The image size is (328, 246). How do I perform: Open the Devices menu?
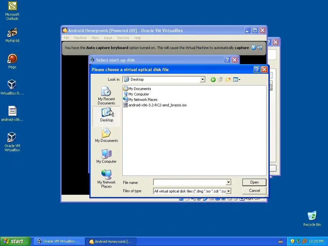click(123, 38)
